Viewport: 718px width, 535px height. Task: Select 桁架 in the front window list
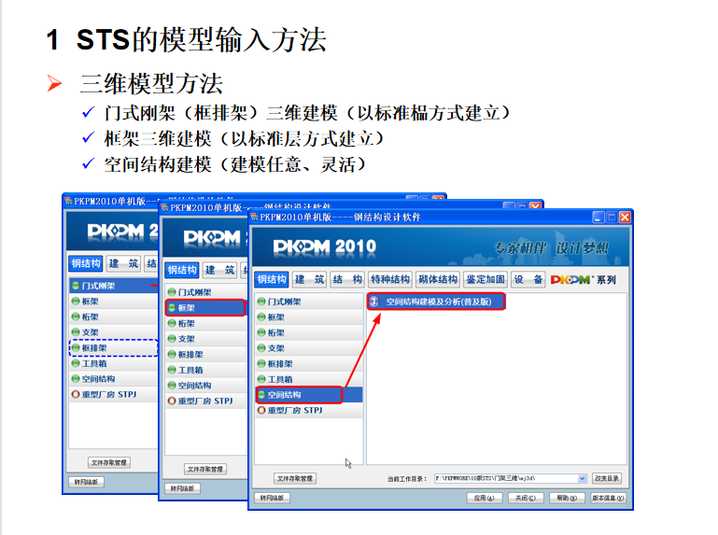[276, 332]
